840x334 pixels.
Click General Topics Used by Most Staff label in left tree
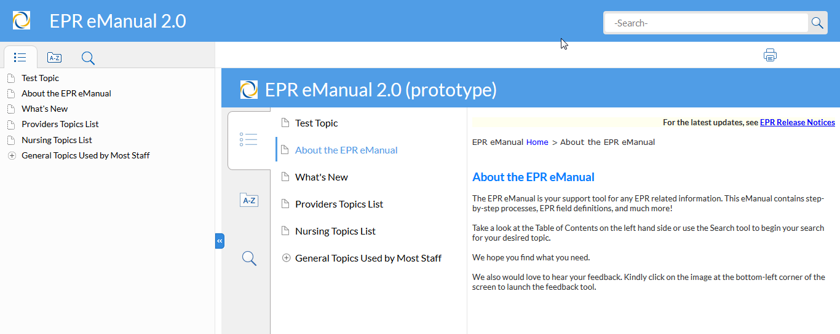tap(85, 155)
